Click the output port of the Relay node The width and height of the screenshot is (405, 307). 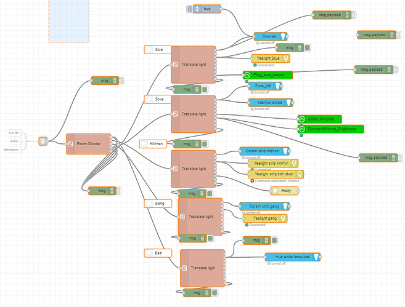coord(298,191)
